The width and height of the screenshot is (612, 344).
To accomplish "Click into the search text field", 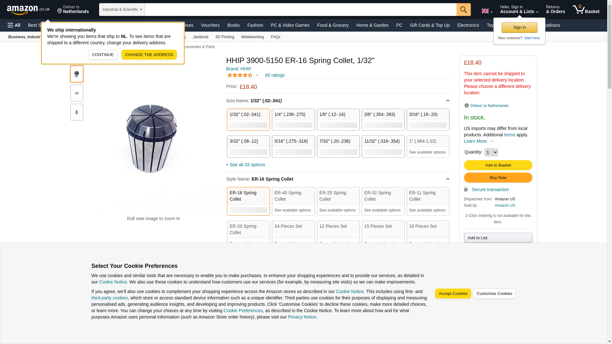I will [x=300, y=10].
